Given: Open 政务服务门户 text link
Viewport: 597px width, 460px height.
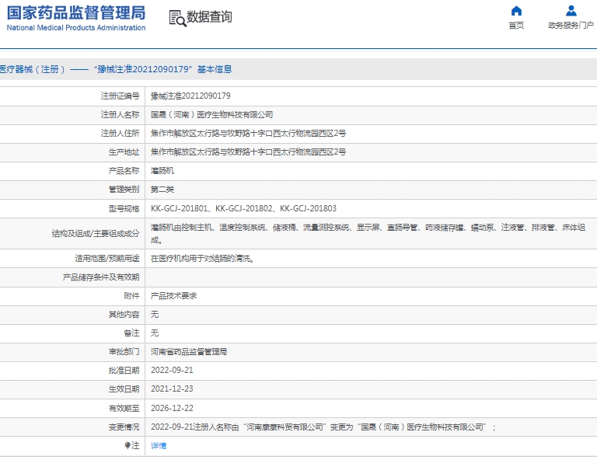Looking at the screenshot, I should click(571, 25).
